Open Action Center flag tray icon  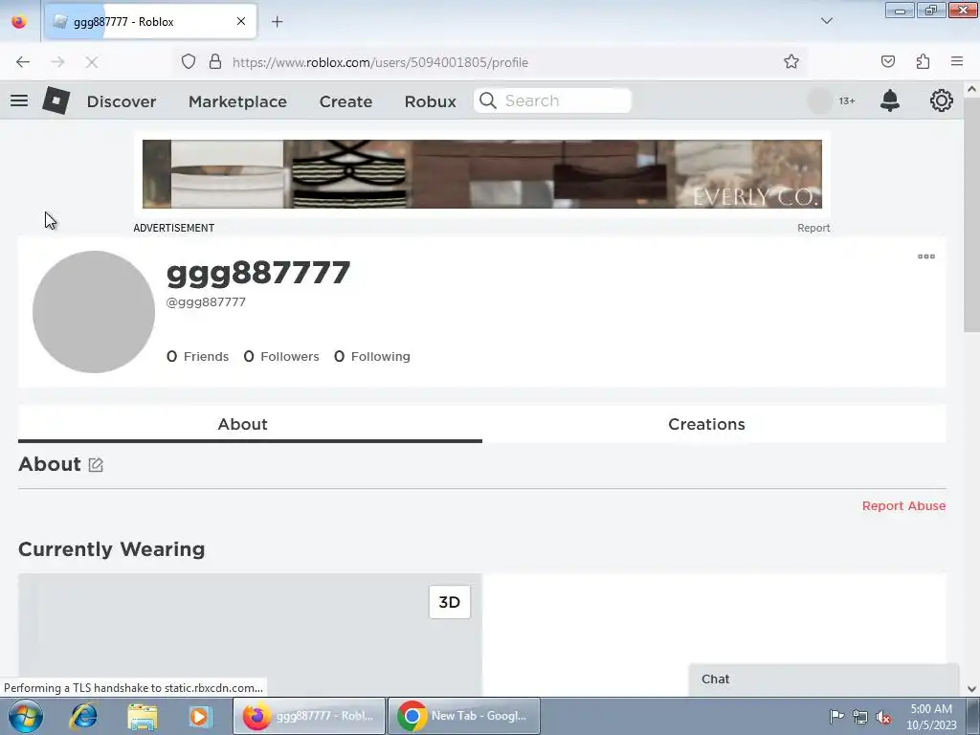click(x=836, y=716)
